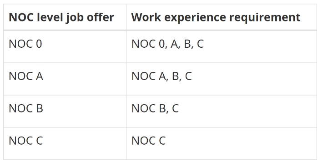The width and height of the screenshot is (323, 167).
Task: Click the 'NOC level job offer' column header
Action: pyautogui.click(x=65, y=17)
